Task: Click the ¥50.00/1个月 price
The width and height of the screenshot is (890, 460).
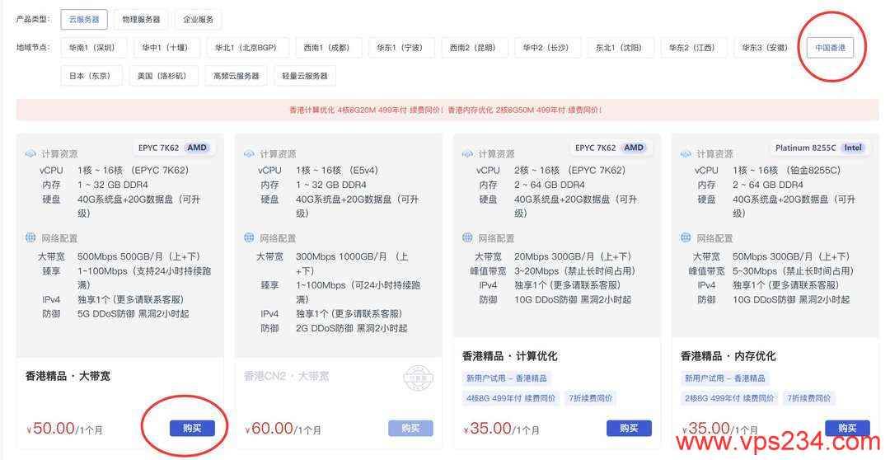Action: tap(64, 428)
